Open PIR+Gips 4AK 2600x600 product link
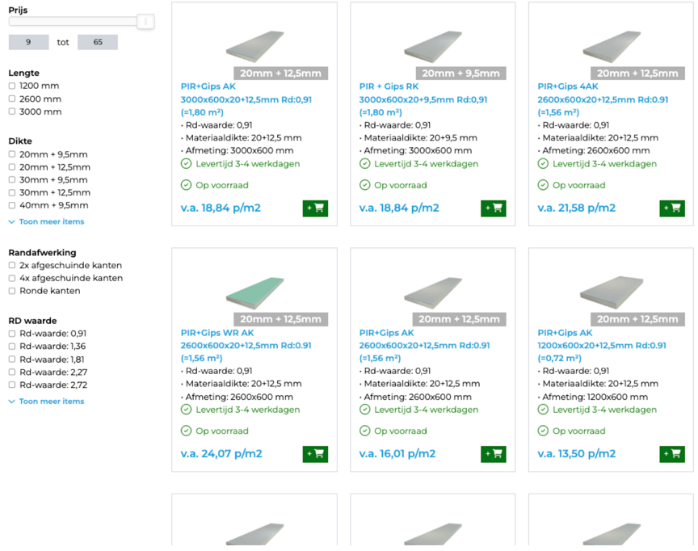Image resolution: width=698 pixels, height=551 pixels. pyautogui.click(x=603, y=99)
